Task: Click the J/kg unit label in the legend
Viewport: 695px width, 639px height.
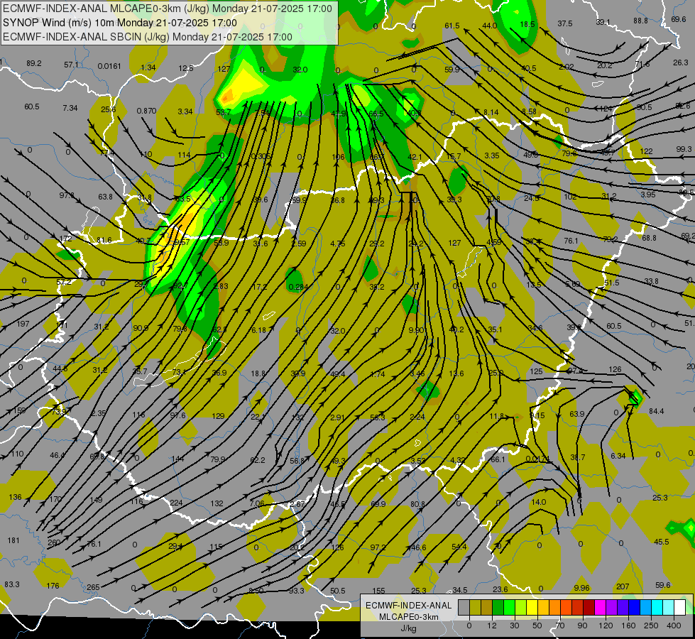Action: pyautogui.click(x=408, y=628)
